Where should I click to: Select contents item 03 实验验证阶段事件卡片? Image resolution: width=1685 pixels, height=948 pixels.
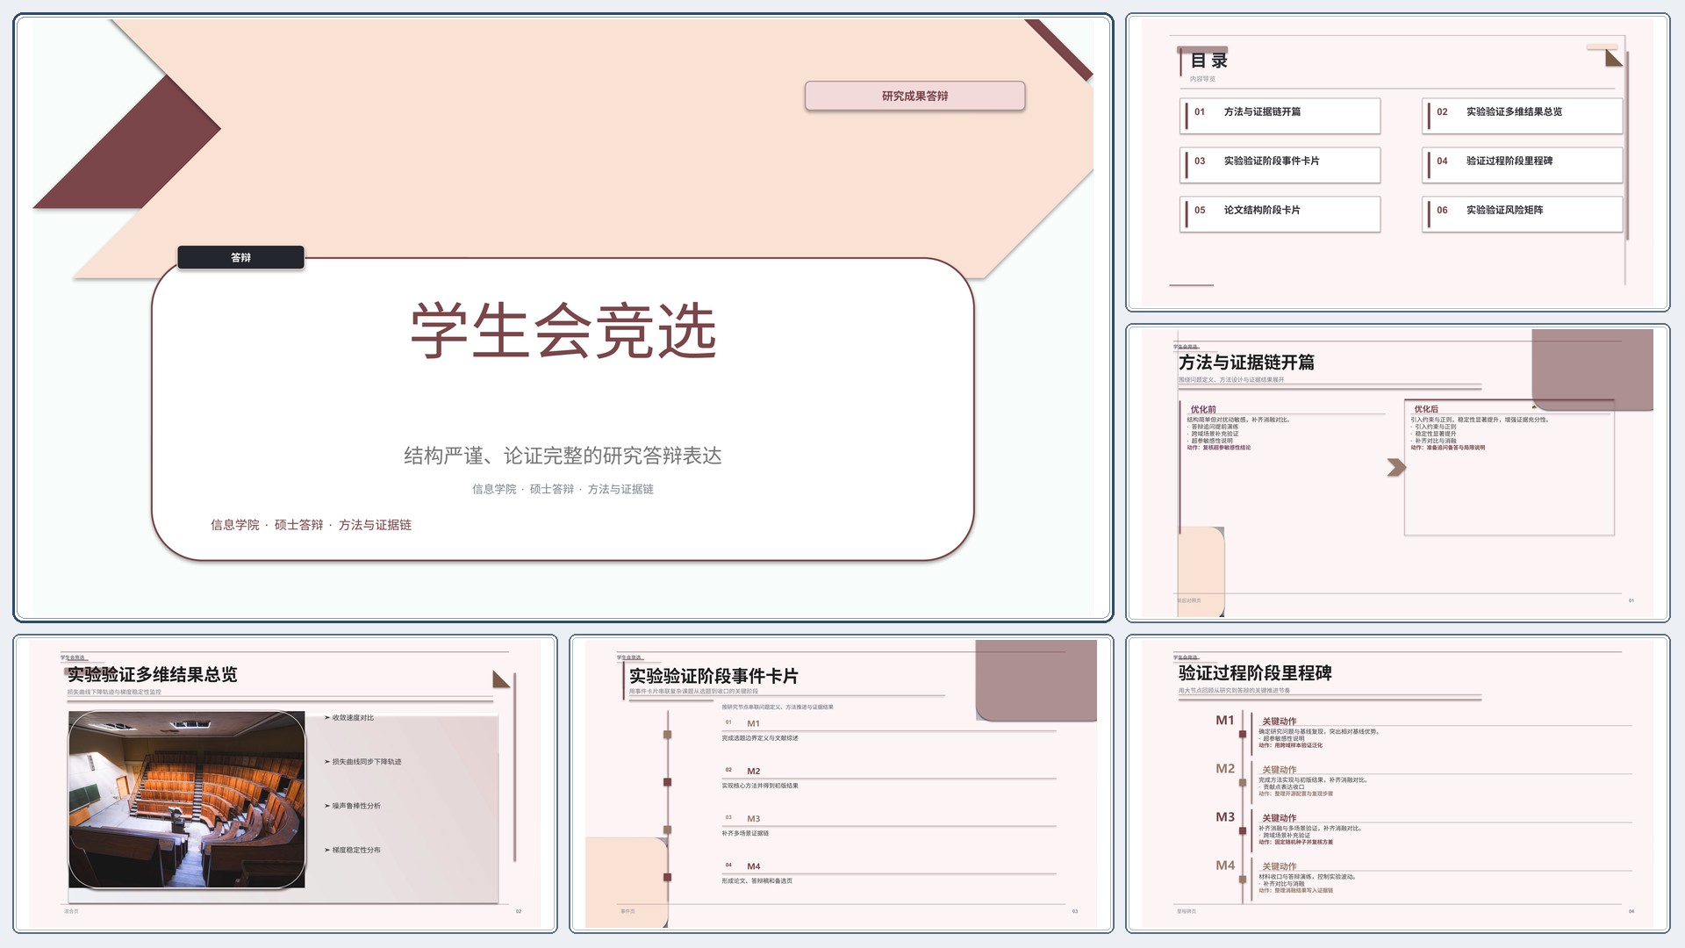1280,165
